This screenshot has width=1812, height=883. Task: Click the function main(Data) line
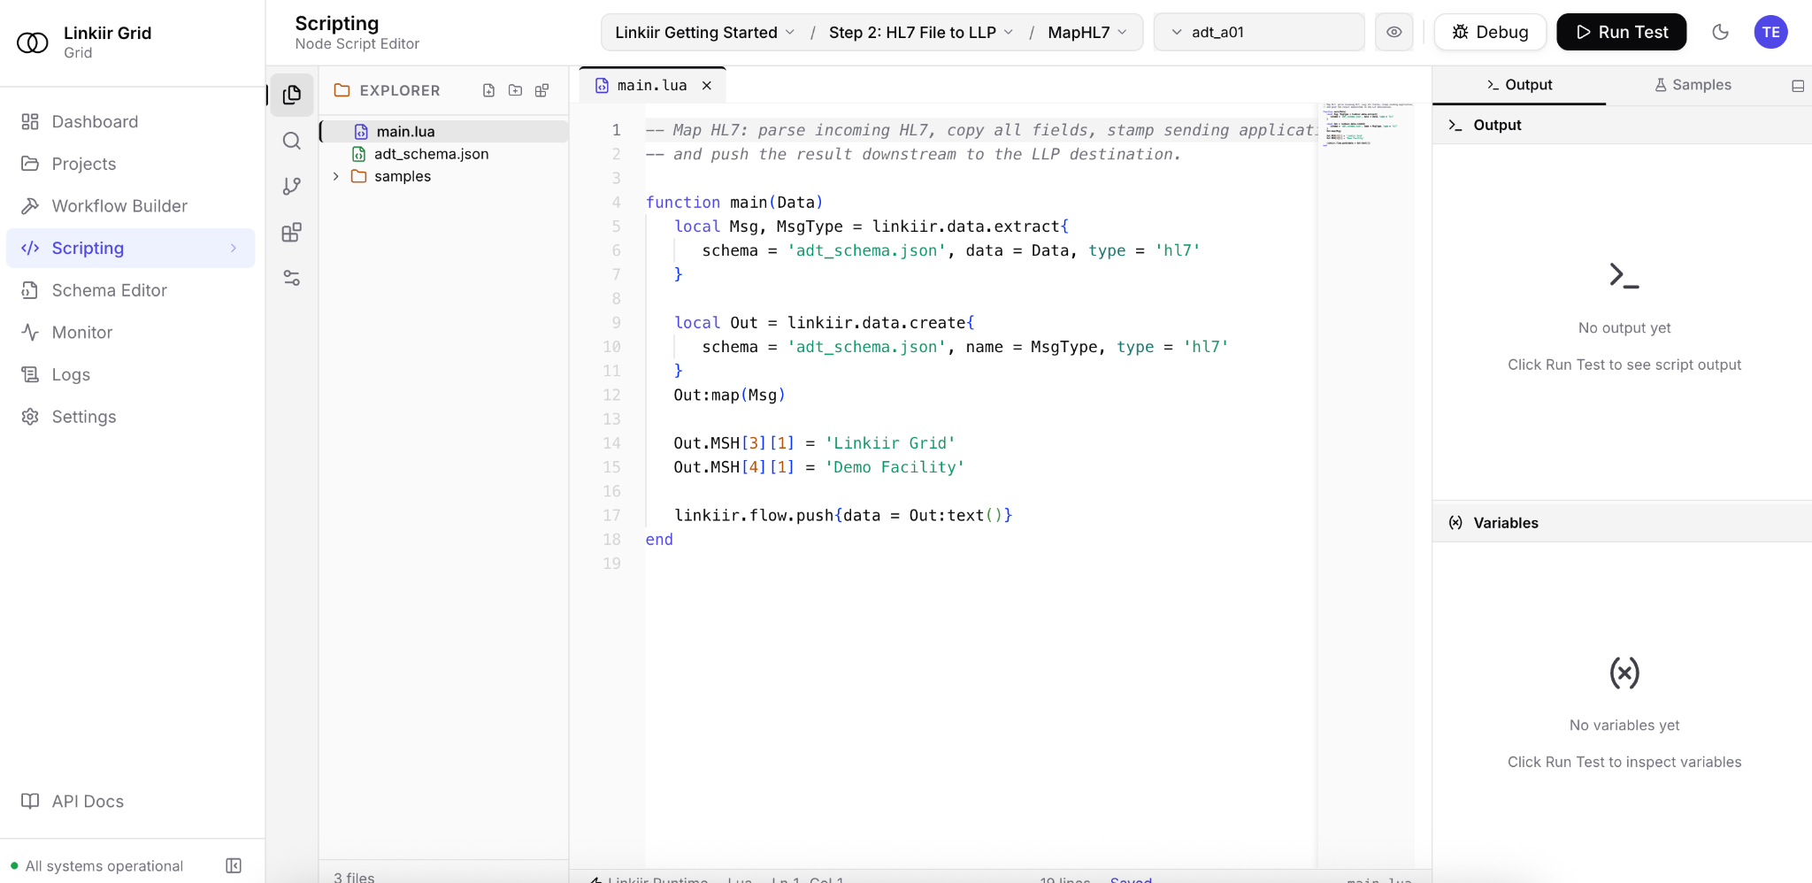pyautogui.click(x=734, y=203)
